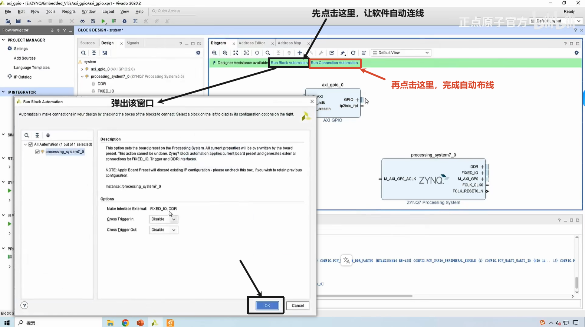Viewport: 585px width, 327px height.
Task: Collapse the processing_system7_0 tree node in Design panel
Action: pos(82,77)
